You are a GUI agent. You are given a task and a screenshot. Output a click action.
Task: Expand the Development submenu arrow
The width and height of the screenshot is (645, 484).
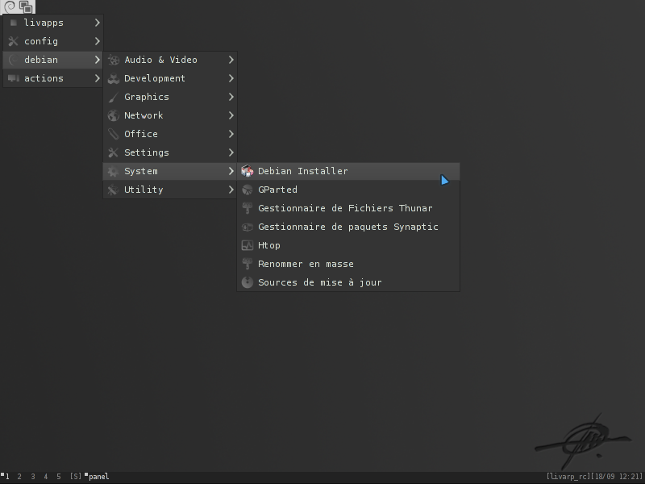coord(231,78)
